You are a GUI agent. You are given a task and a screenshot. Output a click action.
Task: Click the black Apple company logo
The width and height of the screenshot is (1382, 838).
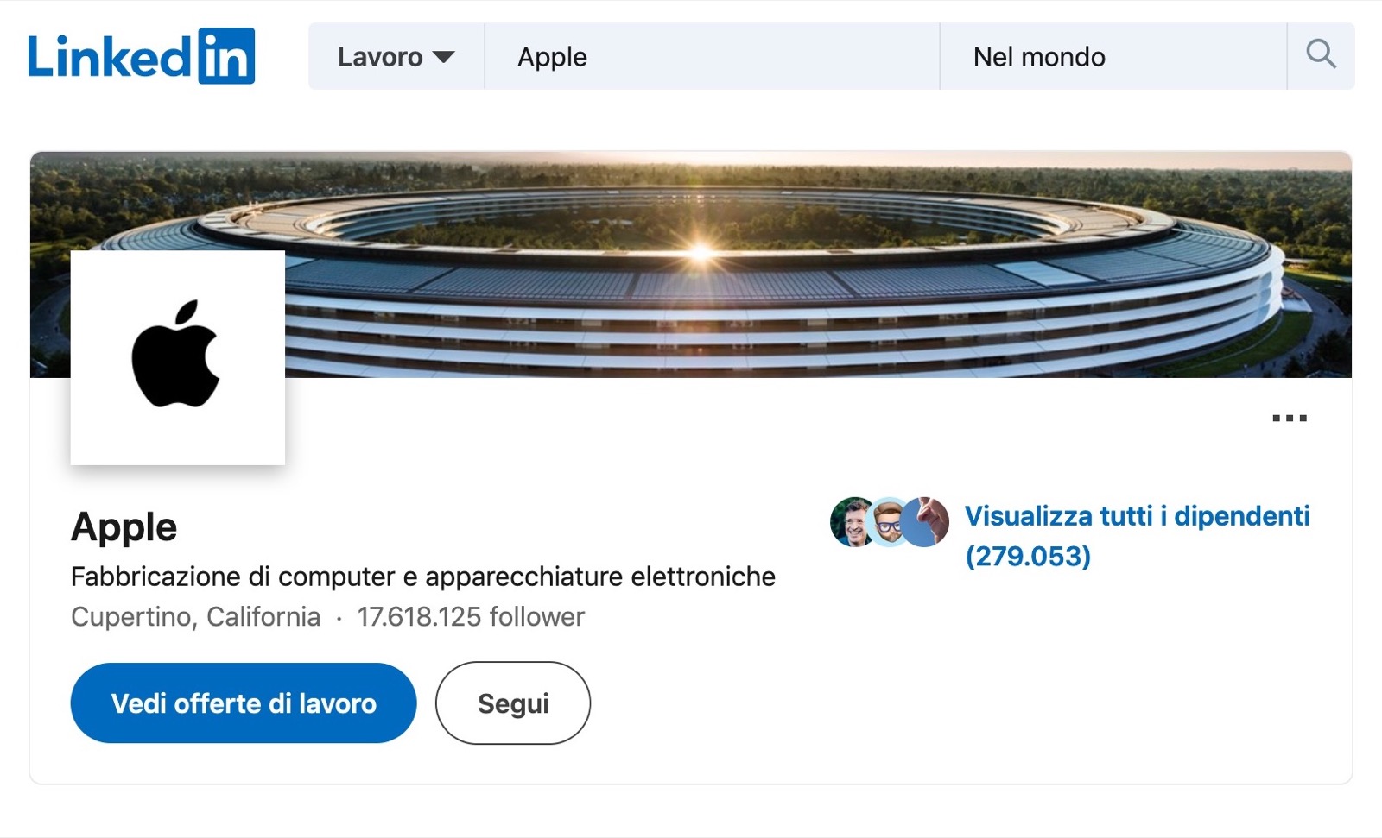click(x=177, y=357)
